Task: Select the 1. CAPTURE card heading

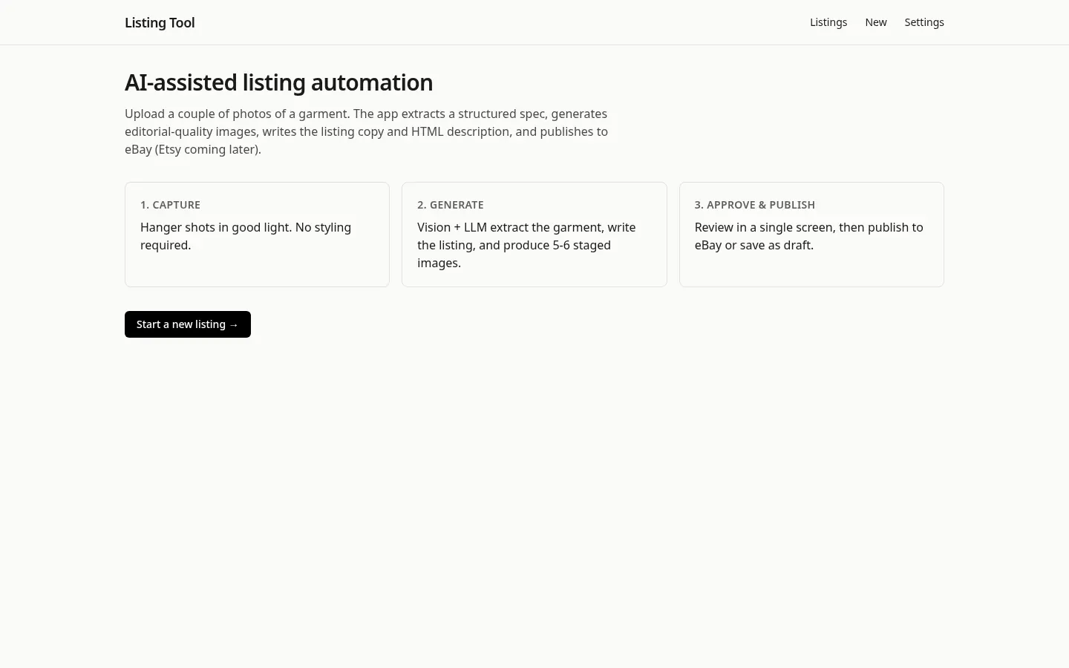Action: coord(170,205)
